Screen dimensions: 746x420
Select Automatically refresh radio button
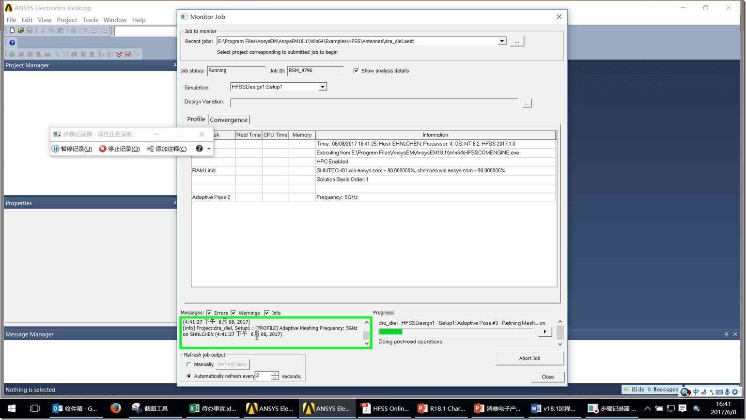189,376
